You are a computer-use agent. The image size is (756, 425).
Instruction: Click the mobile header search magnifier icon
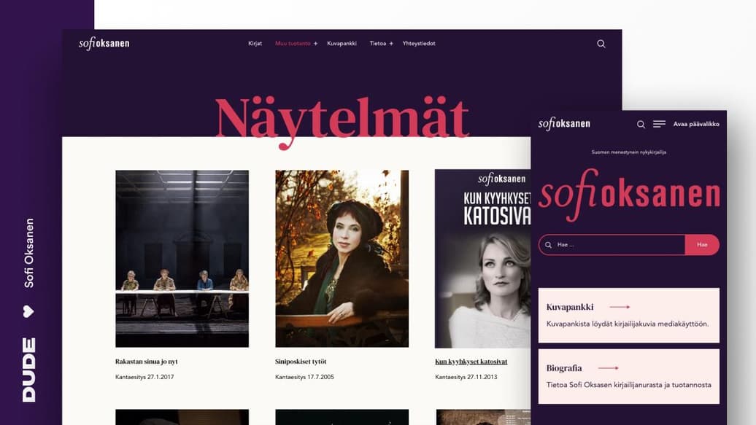coord(641,125)
